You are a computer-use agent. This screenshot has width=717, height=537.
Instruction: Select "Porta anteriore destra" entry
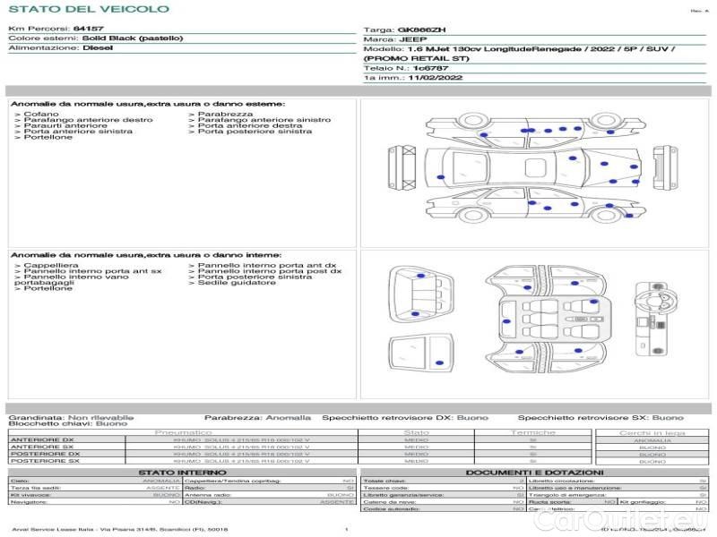click(x=246, y=125)
